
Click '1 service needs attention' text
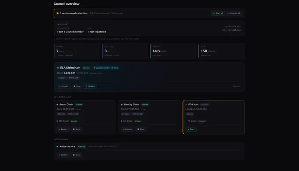73,13
